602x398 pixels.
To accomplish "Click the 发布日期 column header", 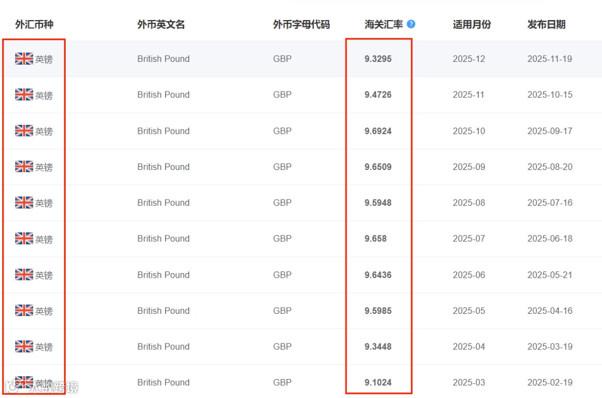I will [x=546, y=25].
